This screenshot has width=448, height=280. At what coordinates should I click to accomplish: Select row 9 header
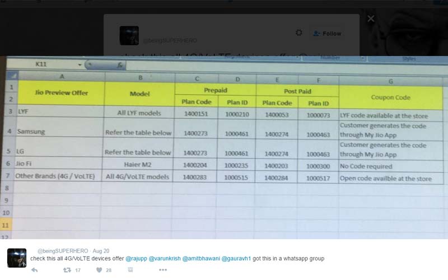click(6, 200)
